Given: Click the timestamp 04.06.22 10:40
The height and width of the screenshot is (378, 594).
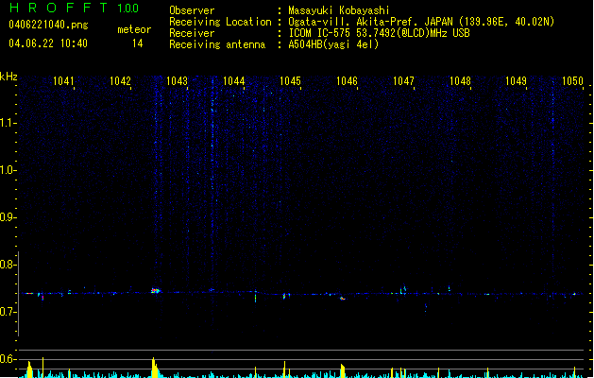Looking at the screenshot, I should [x=48, y=43].
